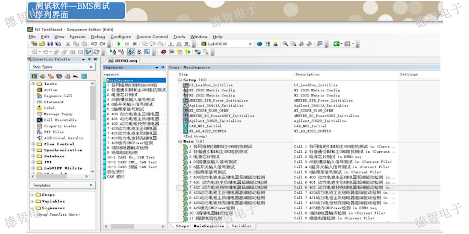Click the Terminate (stop) execution button
Viewport: 469px width, 234px height.
[134, 44]
